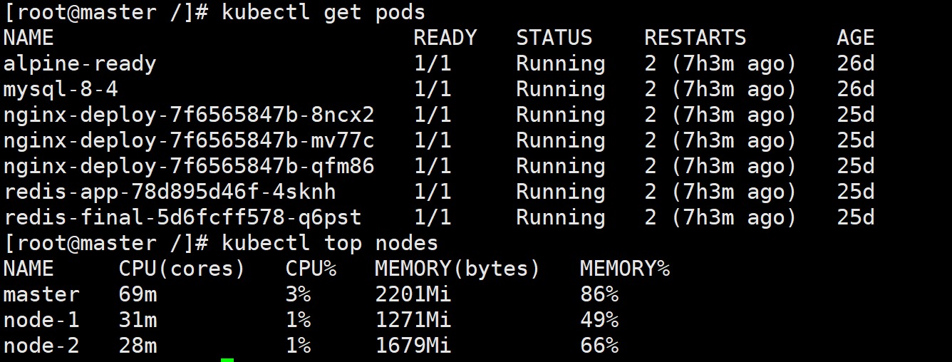Click the AGE column header
Viewport: 952px width, 362px height.
[856, 38]
